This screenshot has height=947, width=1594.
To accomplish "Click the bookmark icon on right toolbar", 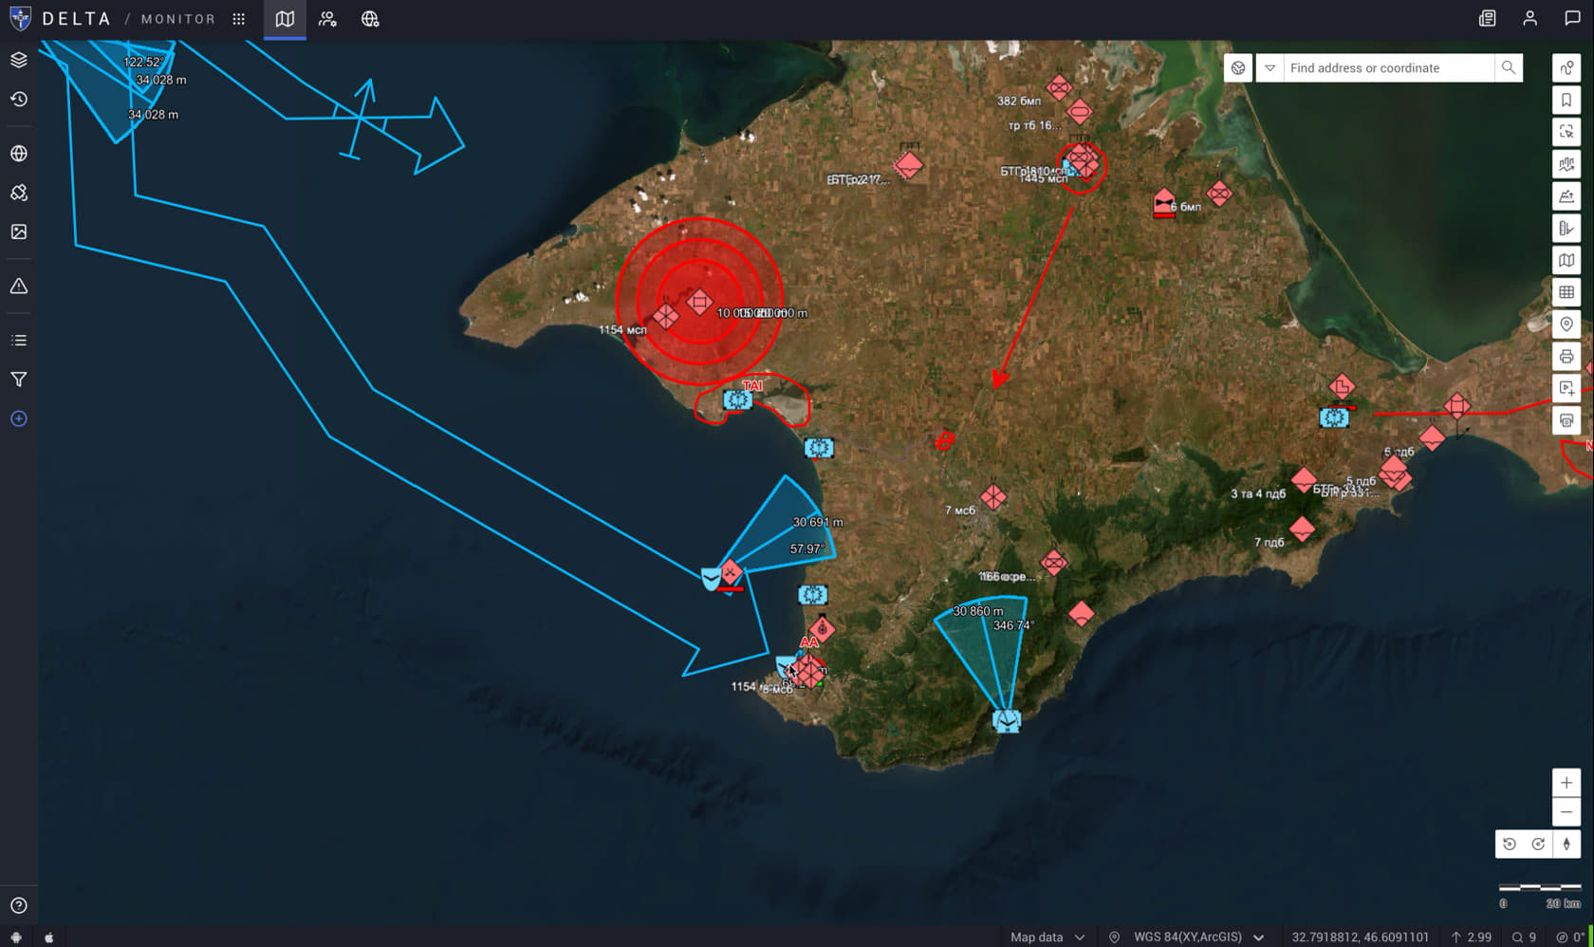I will click(x=1566, y=100).
